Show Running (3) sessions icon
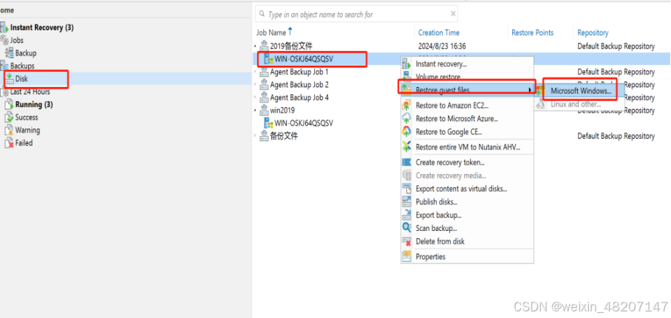 pos(9,105)
